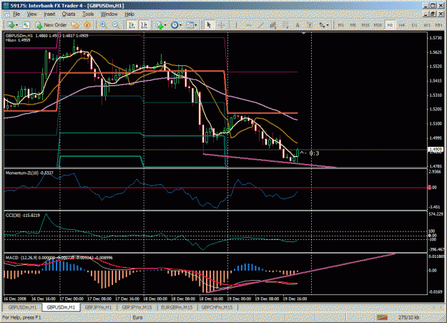
Task: Click the current price 1.4909 label on scale
Action: pyautogui.click(x=436, y=150)
